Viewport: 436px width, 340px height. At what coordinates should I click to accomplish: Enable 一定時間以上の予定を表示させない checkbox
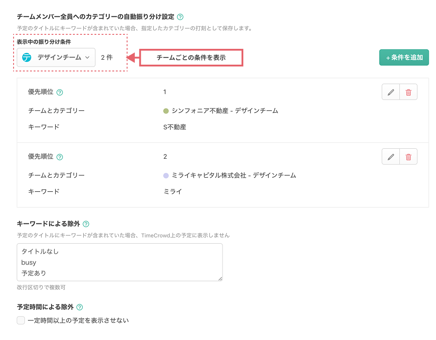[21, 321]
